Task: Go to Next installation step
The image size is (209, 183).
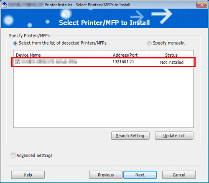Action: pyautogui.click(x=140, y=175)
